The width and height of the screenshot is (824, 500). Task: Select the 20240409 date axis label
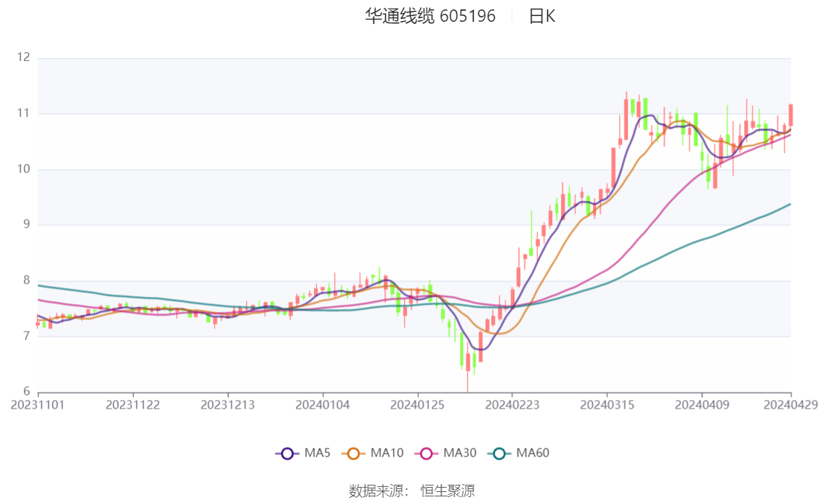tap(702, 405)
